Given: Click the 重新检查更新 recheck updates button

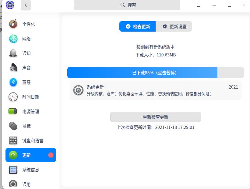Looking at the screenshot, I should 155,117.
